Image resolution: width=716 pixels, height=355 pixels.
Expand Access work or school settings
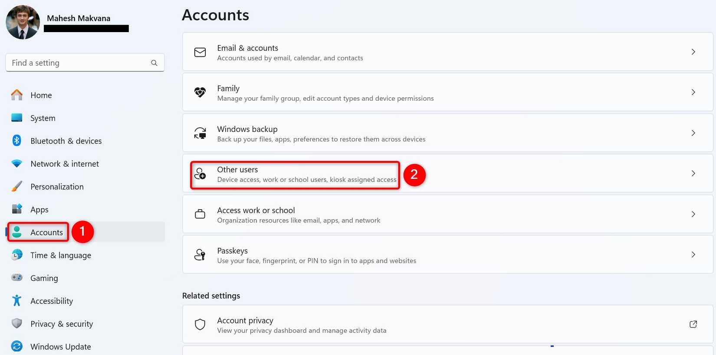693,214
